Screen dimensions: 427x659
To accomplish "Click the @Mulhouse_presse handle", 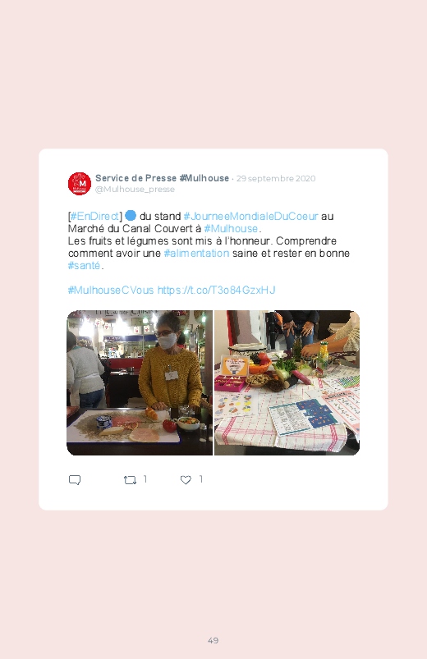I will (x=135, y=189).
